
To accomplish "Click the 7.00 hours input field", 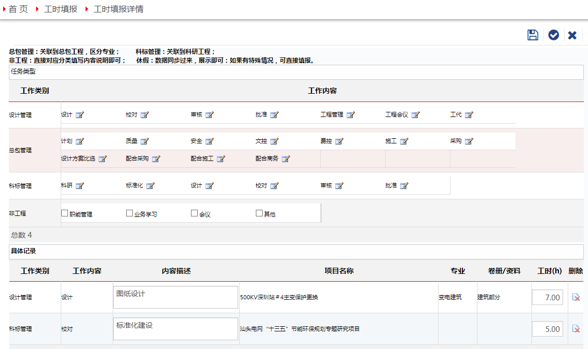I will [548, 297].
